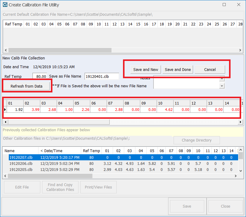
Task: Click channel 03 cell value 2.68
Action: click(48, 109)
